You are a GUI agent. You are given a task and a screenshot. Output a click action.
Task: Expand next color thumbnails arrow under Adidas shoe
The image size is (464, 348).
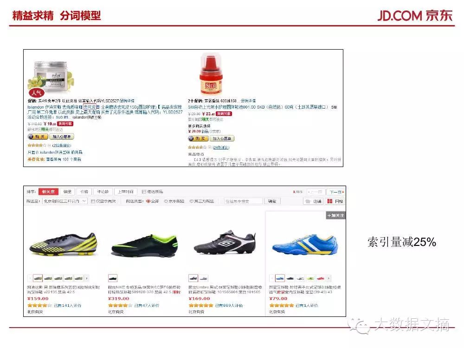(x=87, y=278)
